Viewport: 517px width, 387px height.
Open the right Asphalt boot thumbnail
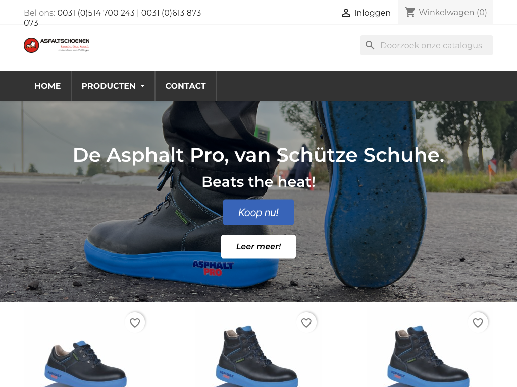tap(429, 356)
